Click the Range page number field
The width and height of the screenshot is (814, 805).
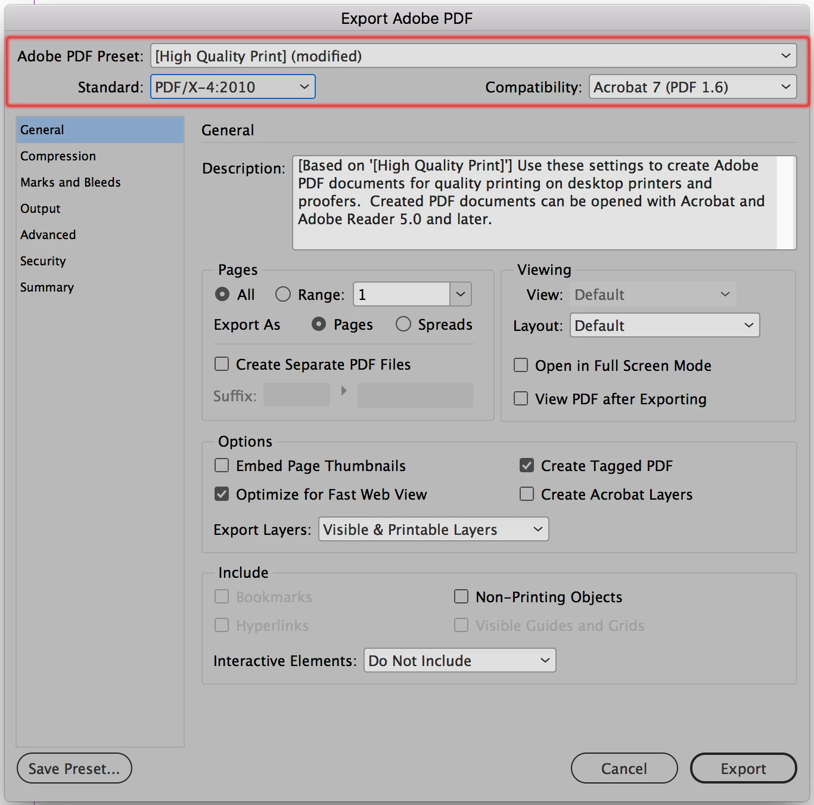click(x=402, y=295)
